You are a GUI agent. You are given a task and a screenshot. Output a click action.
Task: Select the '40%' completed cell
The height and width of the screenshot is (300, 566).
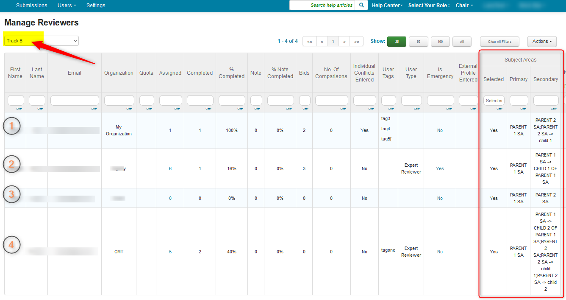point(232,252)
